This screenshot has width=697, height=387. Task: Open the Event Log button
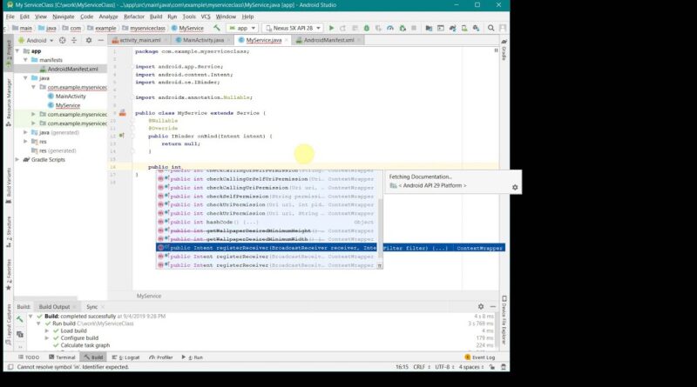pos(480,357)
